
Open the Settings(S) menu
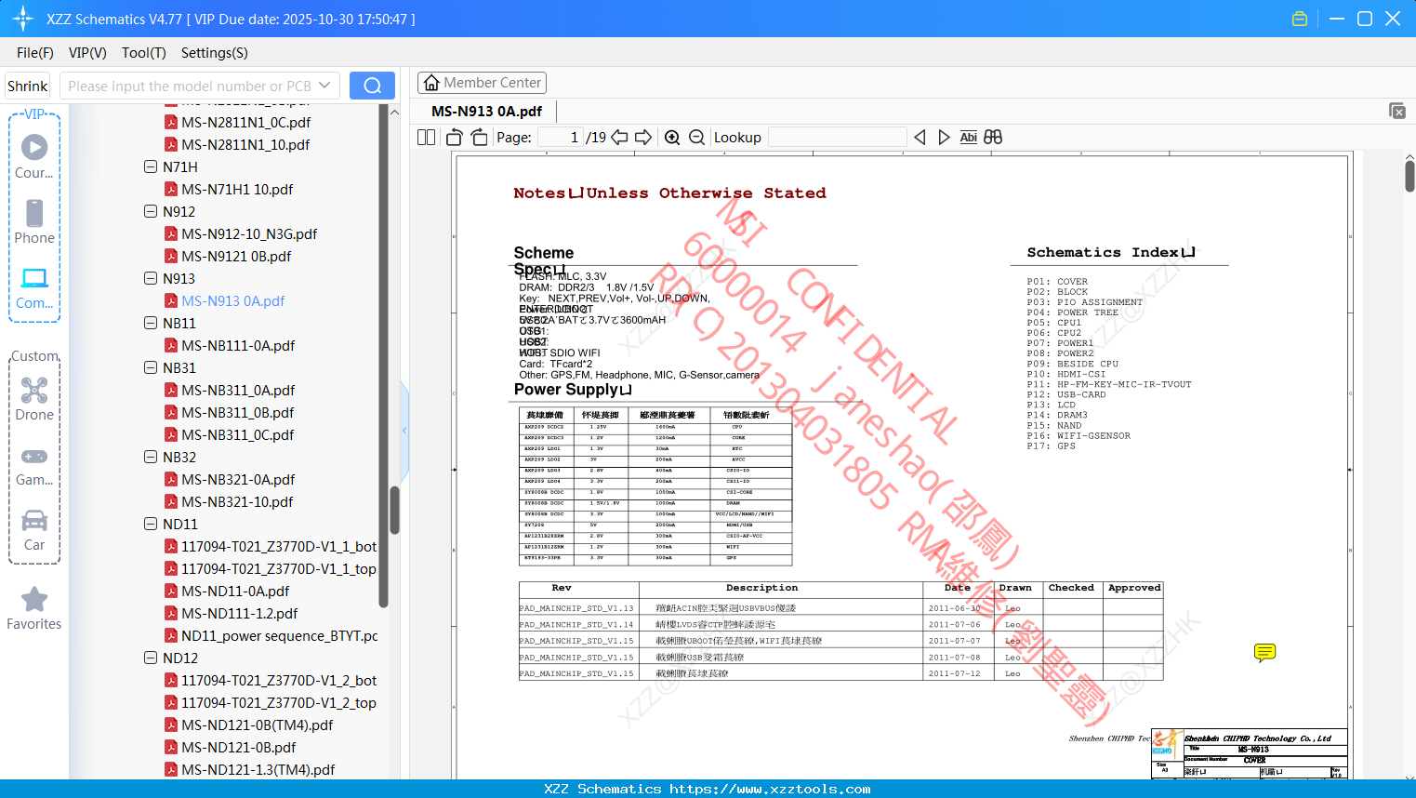click(x=215, y=53)
